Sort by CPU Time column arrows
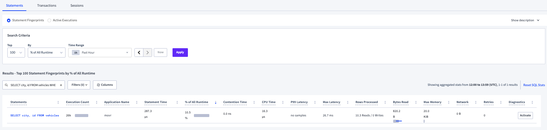This screenshot has height=130, width=547. (x=283, y=102)
